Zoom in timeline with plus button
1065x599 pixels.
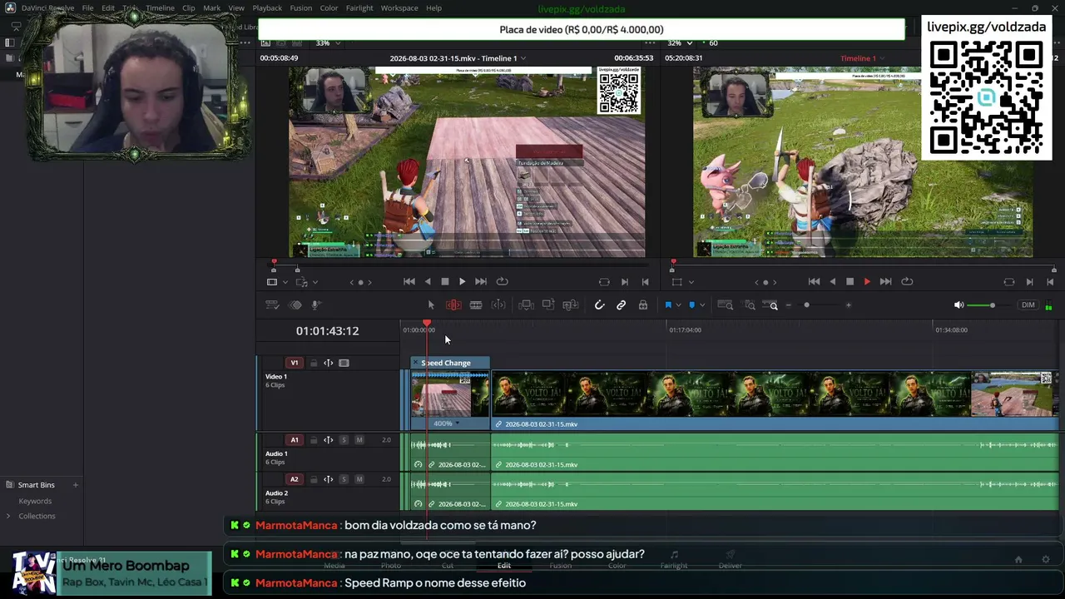pos(849,305)
